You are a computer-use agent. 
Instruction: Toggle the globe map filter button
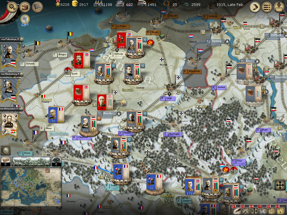pyautogui.click(x=5, y=150)
